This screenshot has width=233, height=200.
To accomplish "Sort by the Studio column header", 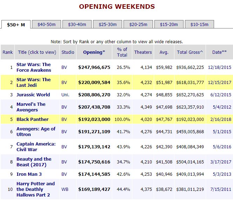I will coord(68,52).
